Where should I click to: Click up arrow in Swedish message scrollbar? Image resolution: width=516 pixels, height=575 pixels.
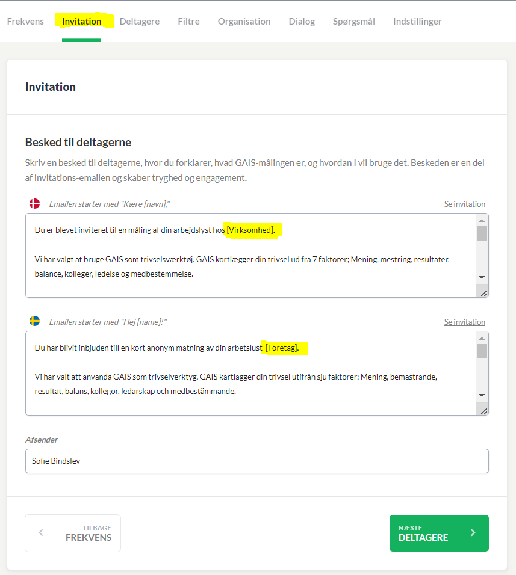click(482, 338)
